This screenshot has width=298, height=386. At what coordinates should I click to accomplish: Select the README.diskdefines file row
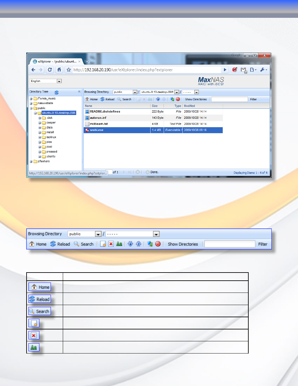pyautogui.click(x=153, y=112)
